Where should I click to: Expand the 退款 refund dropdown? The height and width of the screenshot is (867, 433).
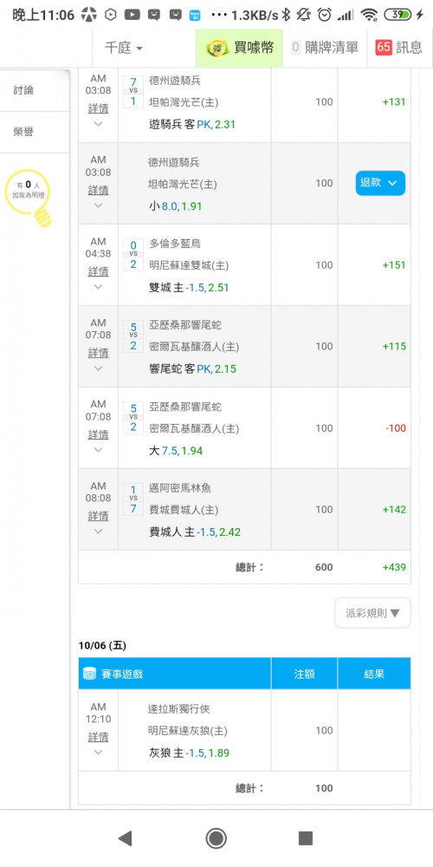tap(380, 183)
